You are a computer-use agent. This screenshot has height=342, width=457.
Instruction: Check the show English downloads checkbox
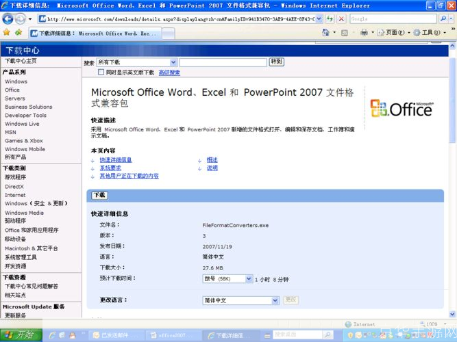coord(101,73)
